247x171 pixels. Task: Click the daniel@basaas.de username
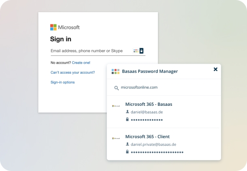click(147, 112)
